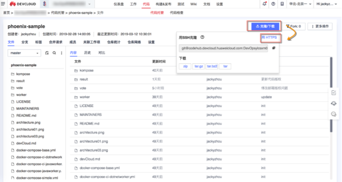The height and width of the screenshot is (182, 342).
Task: Open the 设置 menu in top bar
Action: [x=219, y=4]
